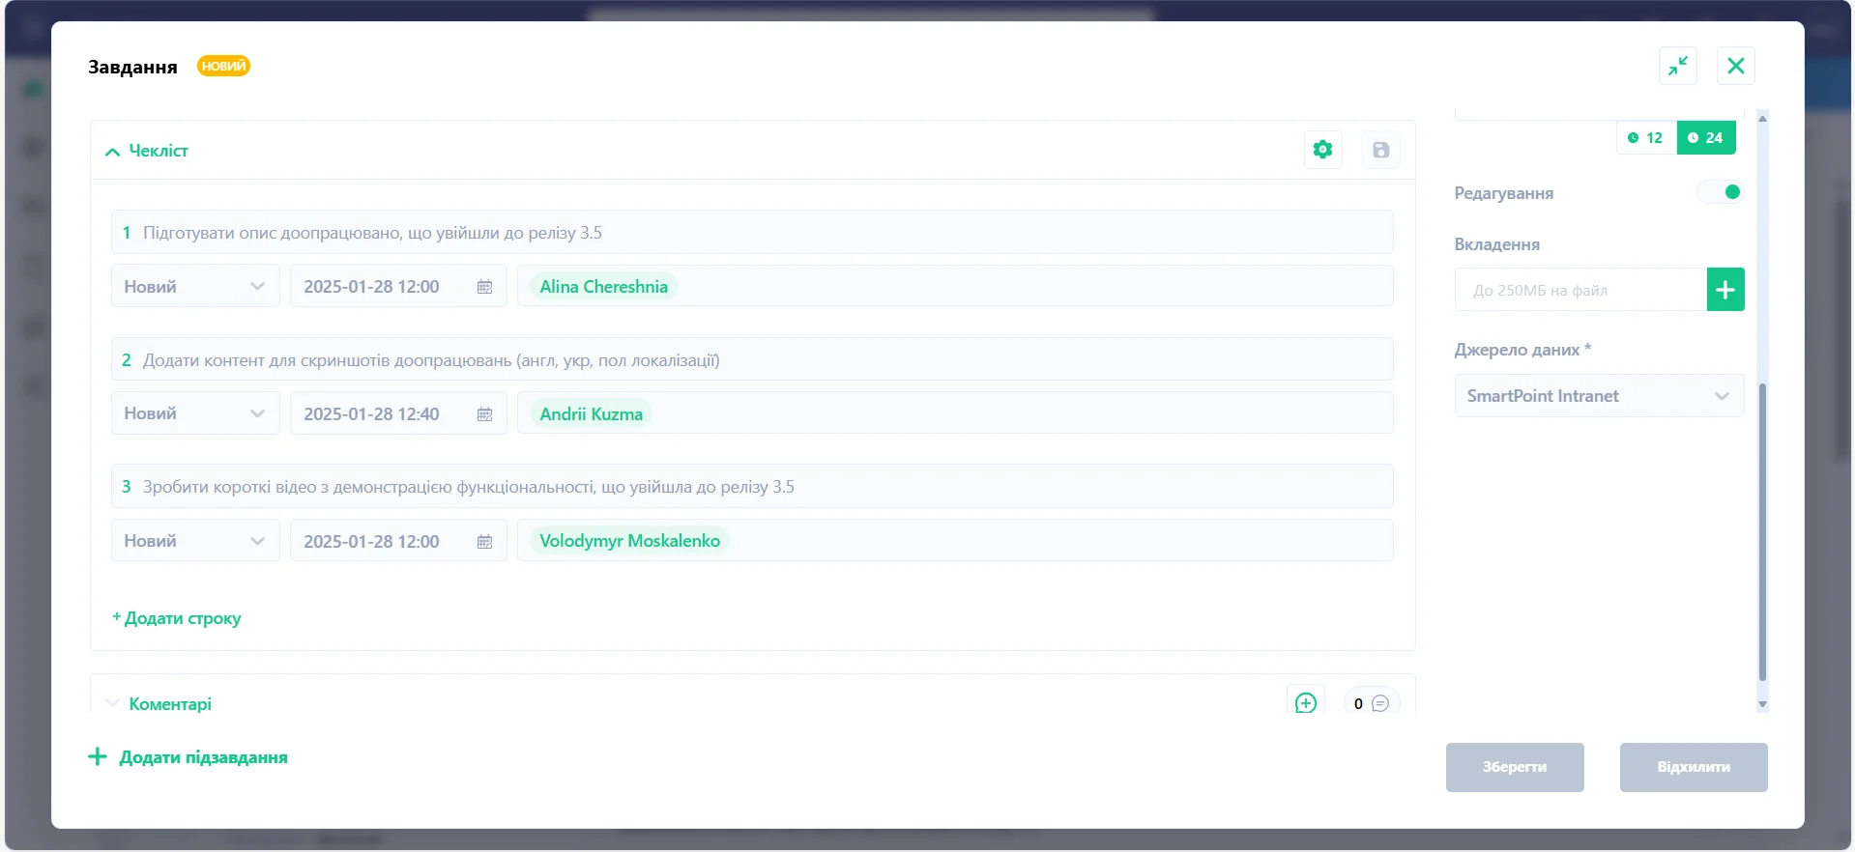Screen dimensions: 1855x852
Task: Open calendar icon in Volodymyr Moskalenko row
Action: (x=485, y=542)
